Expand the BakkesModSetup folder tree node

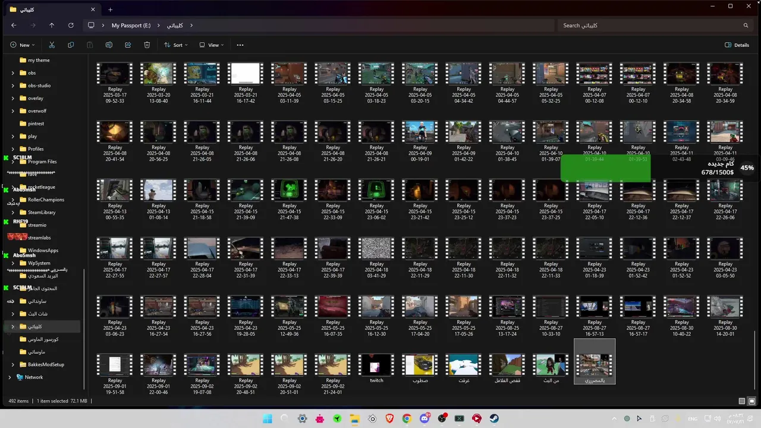click(x=12, y=364)
